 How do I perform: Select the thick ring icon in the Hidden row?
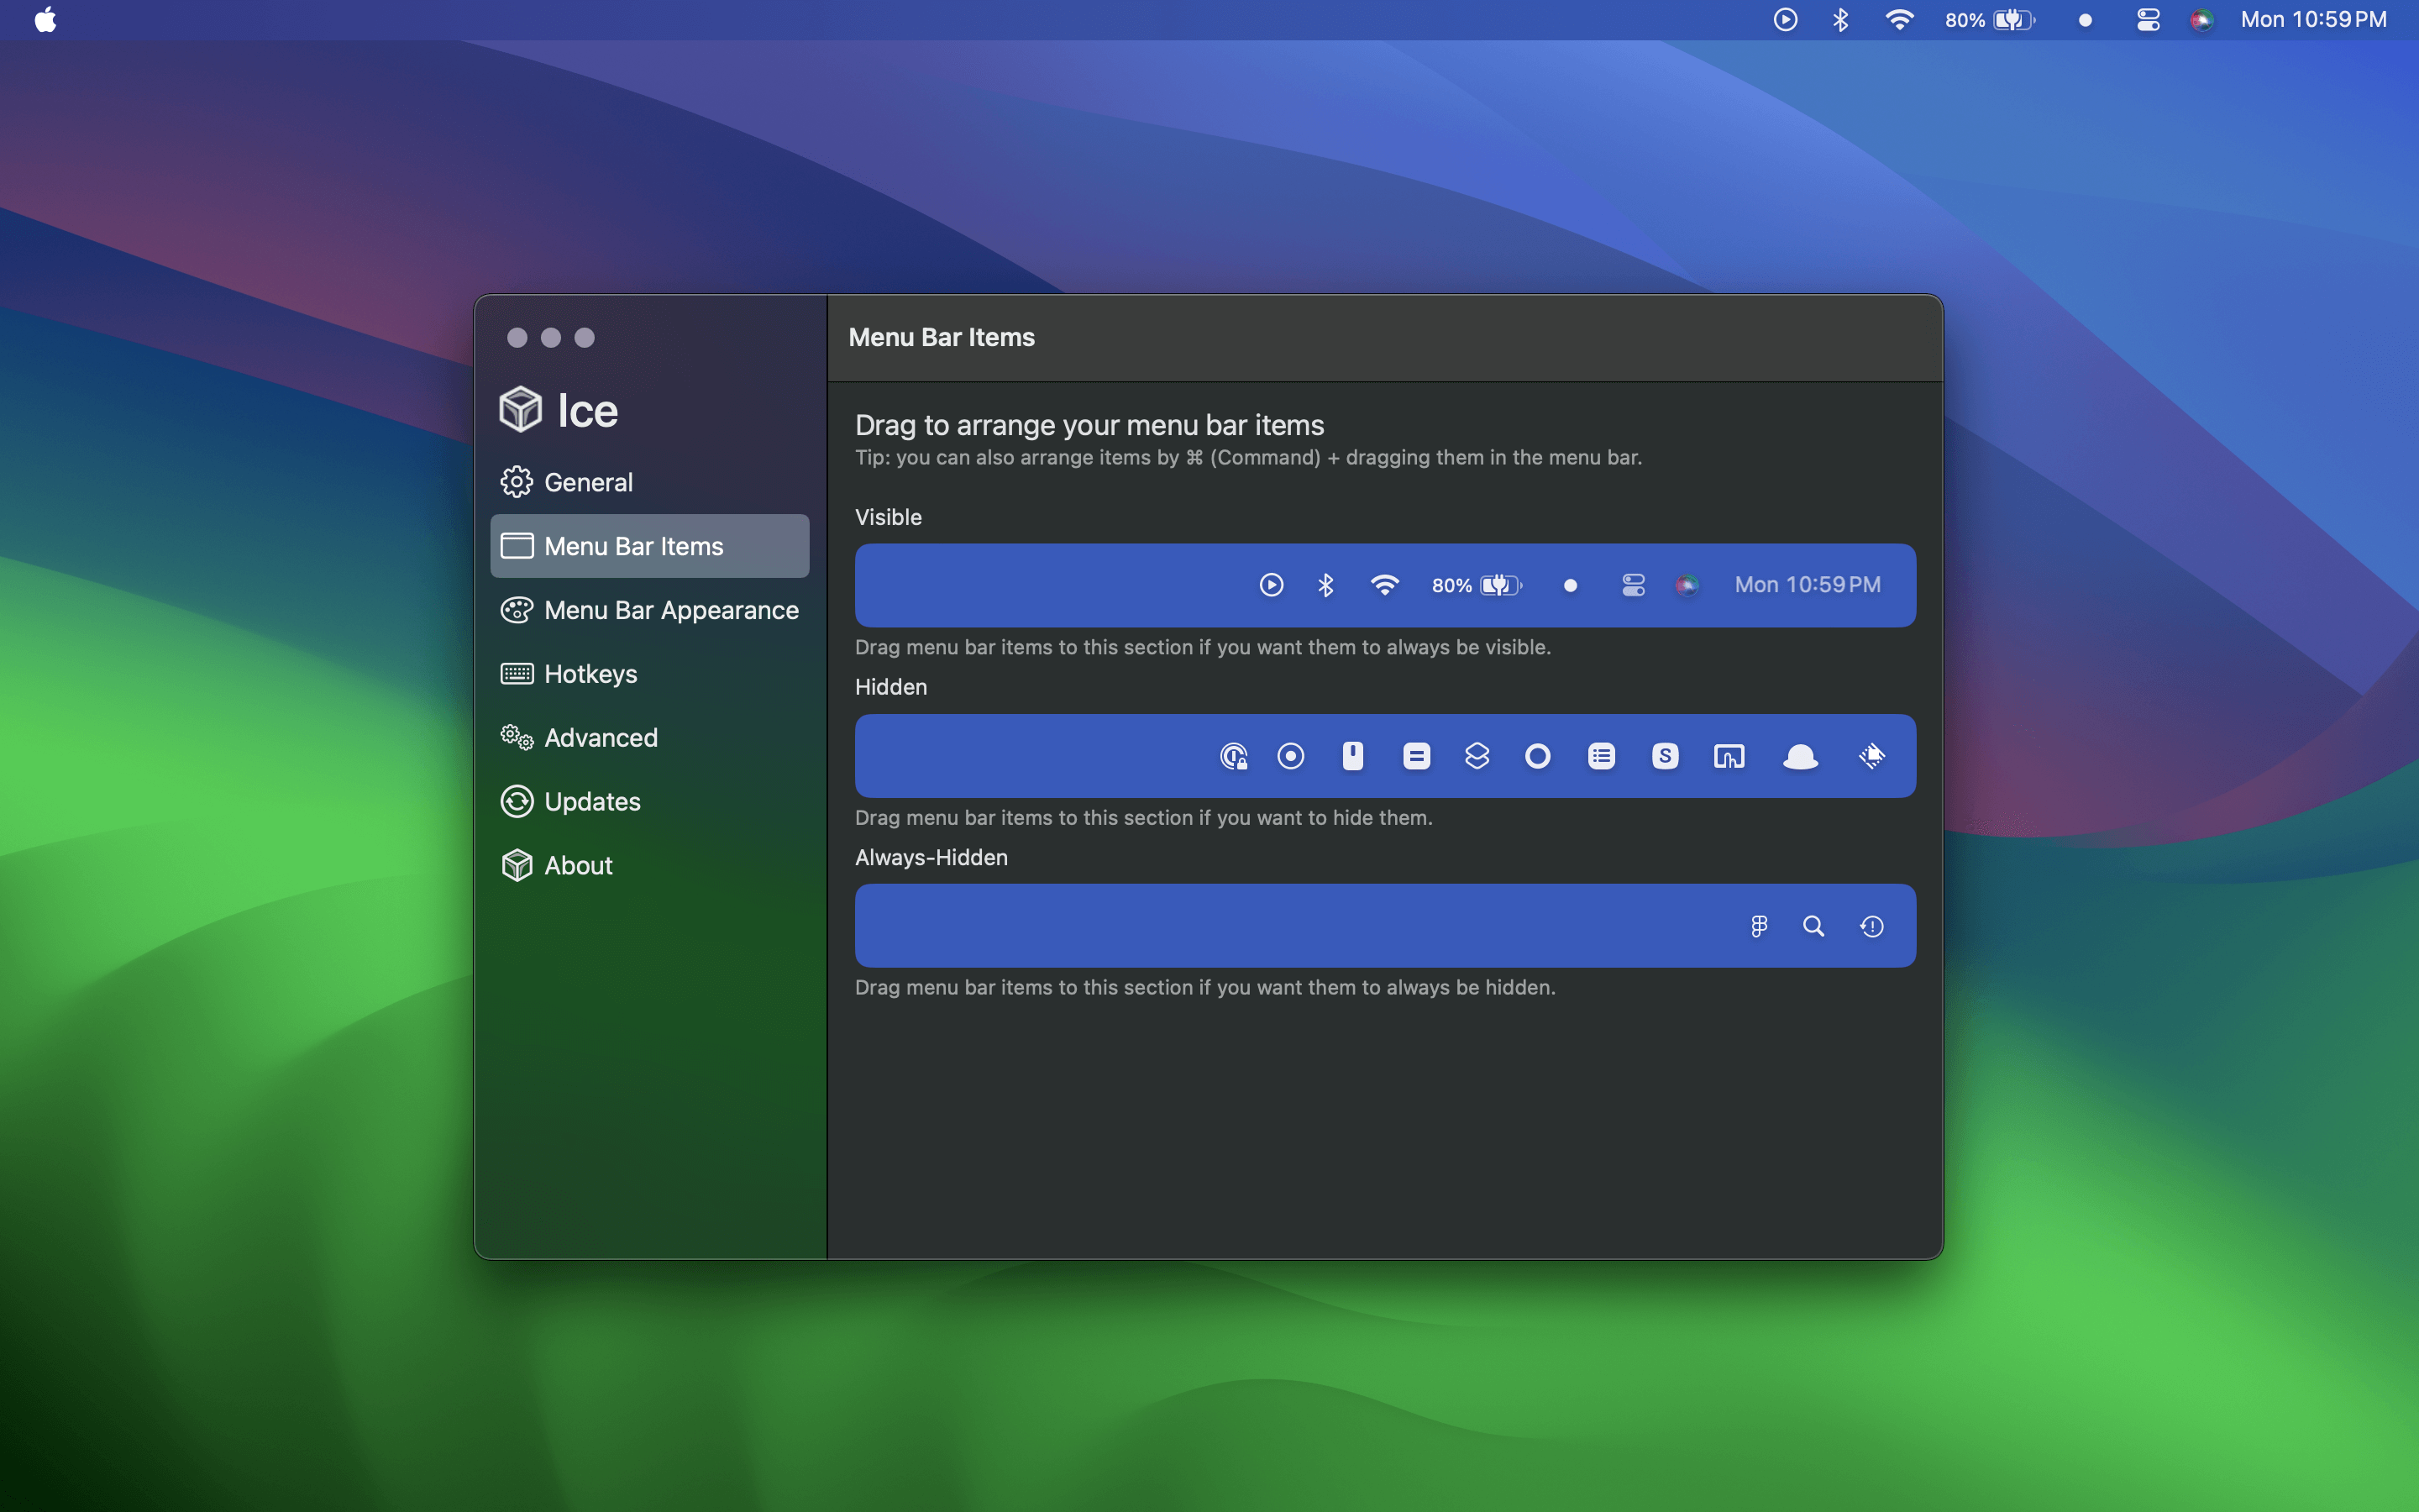point(1539,756)
